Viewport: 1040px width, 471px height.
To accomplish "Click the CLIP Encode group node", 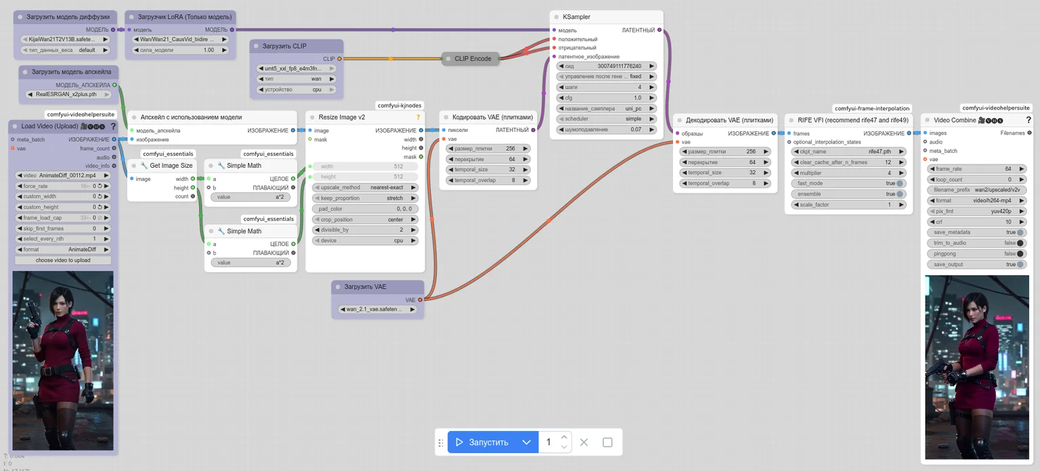I will pos(471,59).
